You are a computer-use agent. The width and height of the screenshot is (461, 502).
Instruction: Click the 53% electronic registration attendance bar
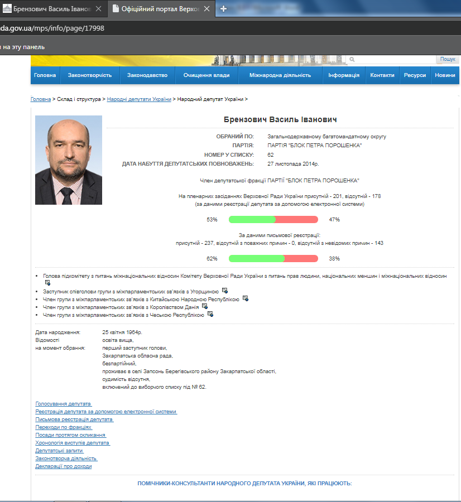coord(273,220)
